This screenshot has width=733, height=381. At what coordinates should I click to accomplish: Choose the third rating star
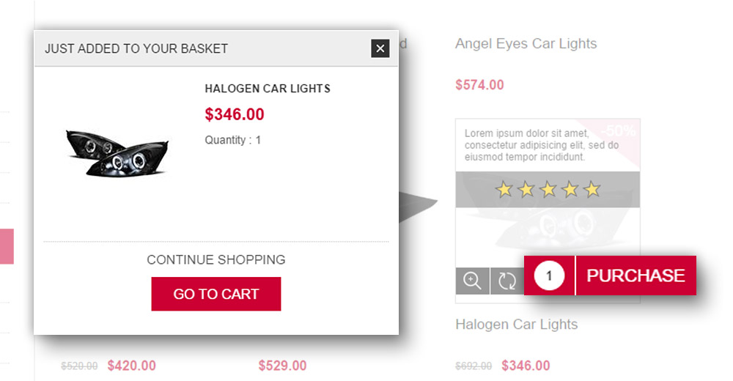click(548, 190)
